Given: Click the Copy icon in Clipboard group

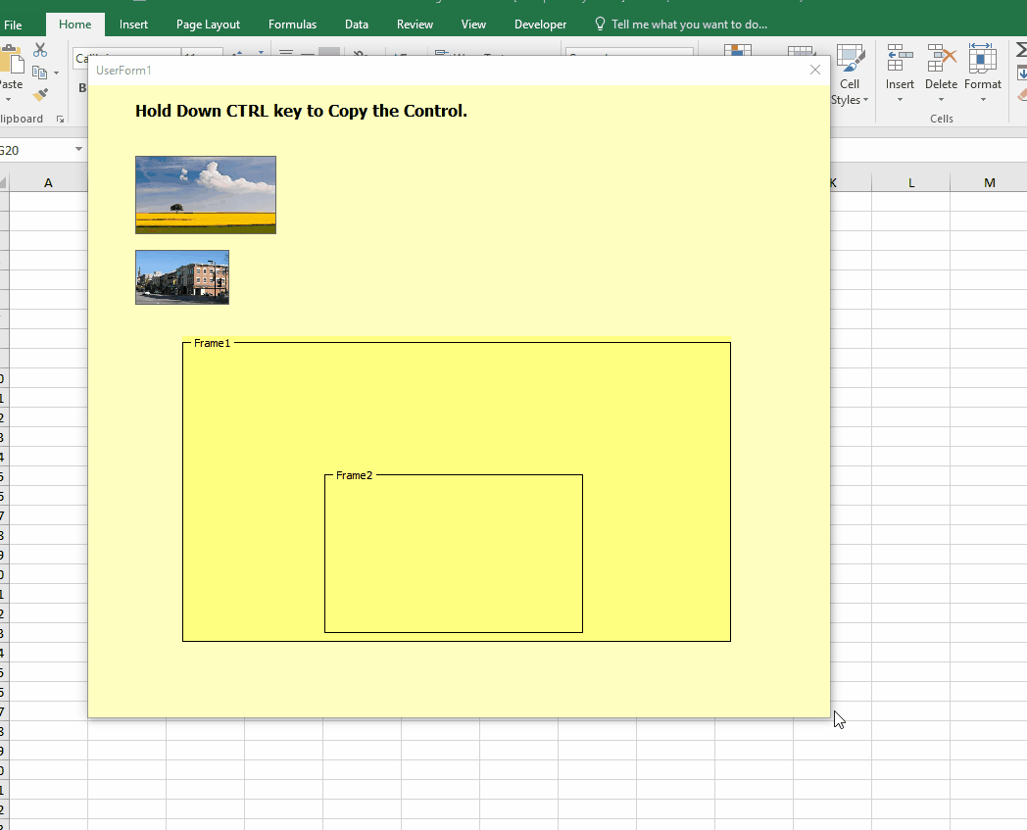Looking at the screenshot, I should [x=39, y=73].
